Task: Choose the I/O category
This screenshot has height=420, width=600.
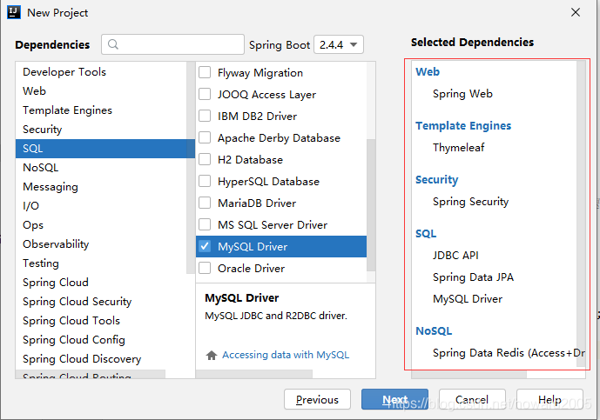Action: tap(101, 205)
